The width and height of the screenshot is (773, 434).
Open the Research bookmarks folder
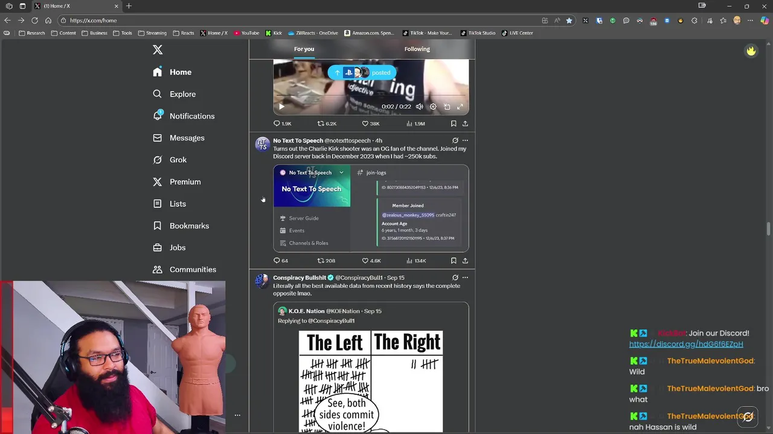pos(31,33)
